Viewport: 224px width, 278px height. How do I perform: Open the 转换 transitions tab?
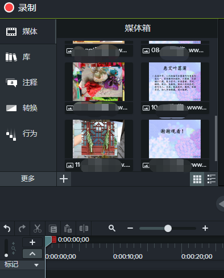pos(28,108)
